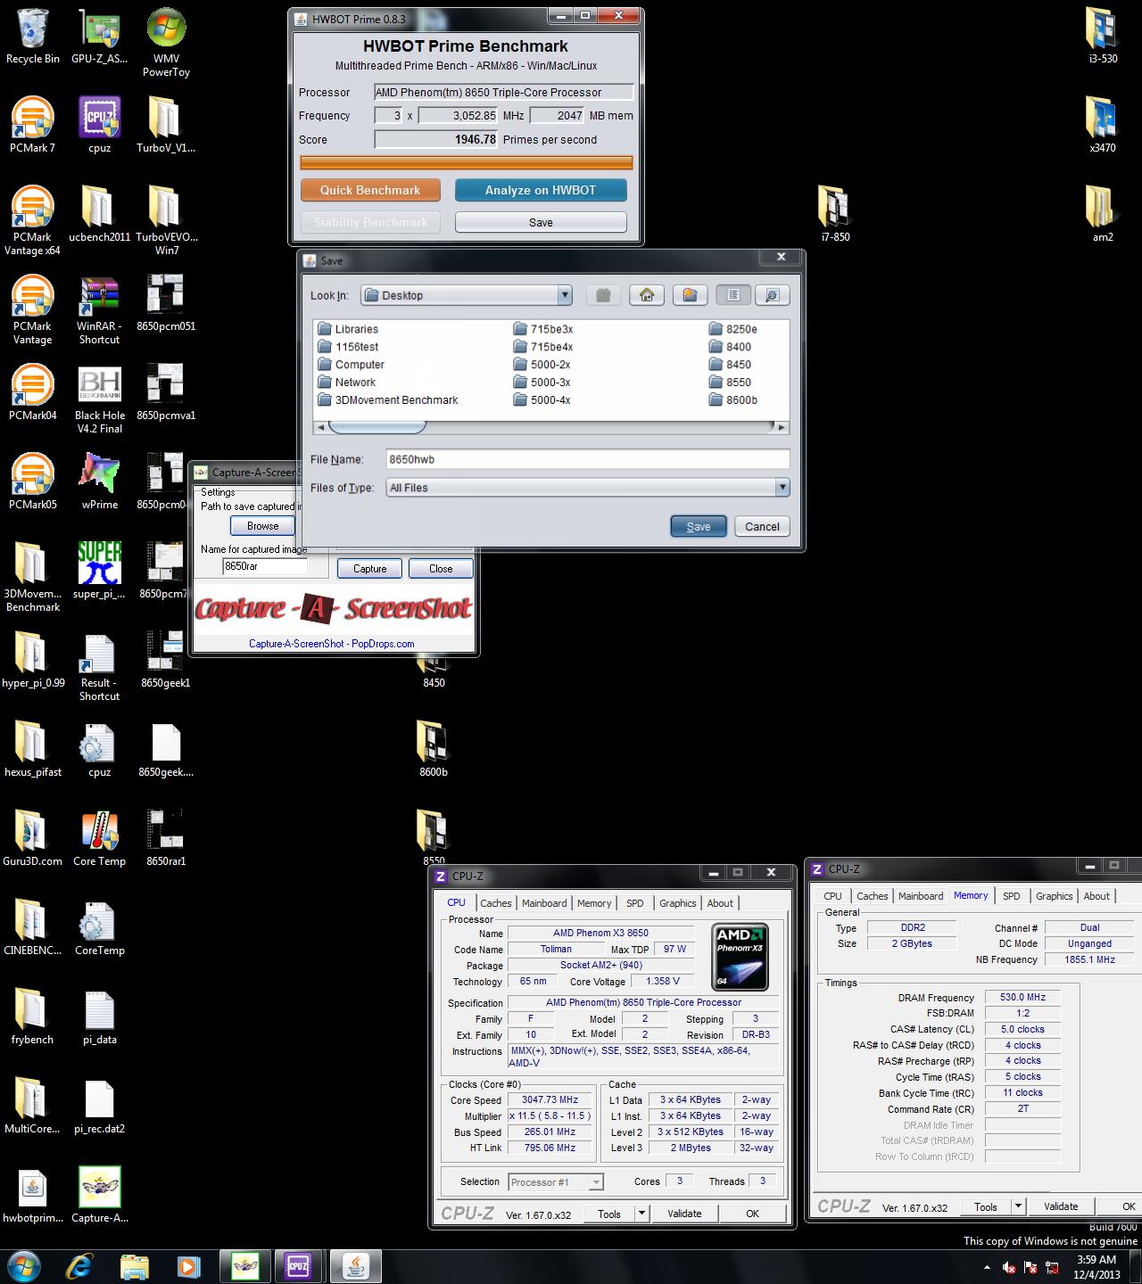
Task: Click the Quick Benchmark button
Action: pos(370,190)
